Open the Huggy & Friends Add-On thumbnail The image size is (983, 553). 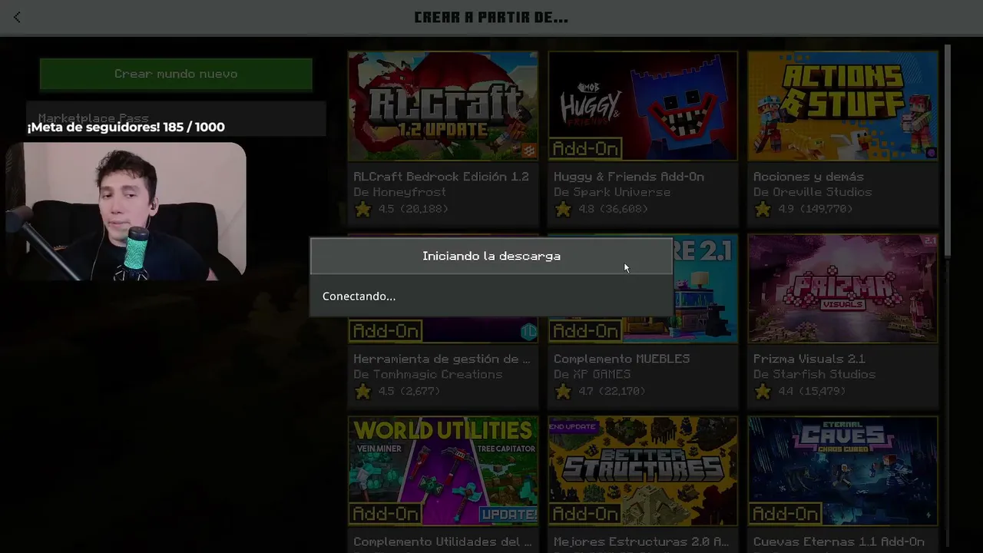643,106
